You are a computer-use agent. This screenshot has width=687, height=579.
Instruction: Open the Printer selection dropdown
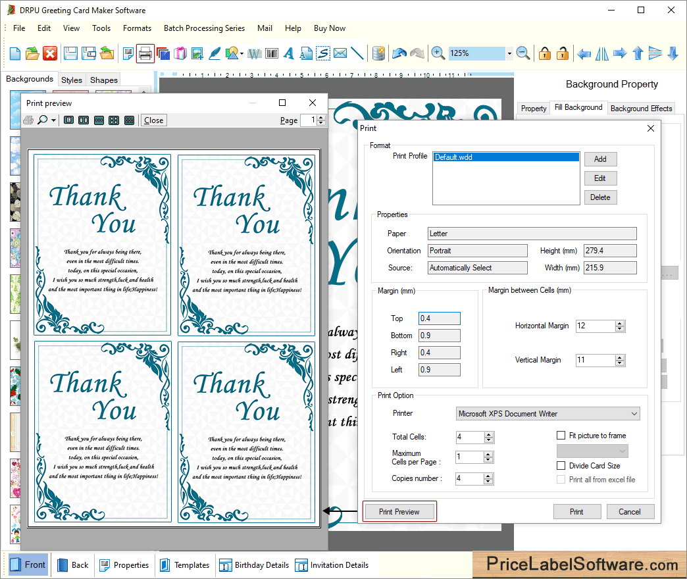[x=634, y=414]
